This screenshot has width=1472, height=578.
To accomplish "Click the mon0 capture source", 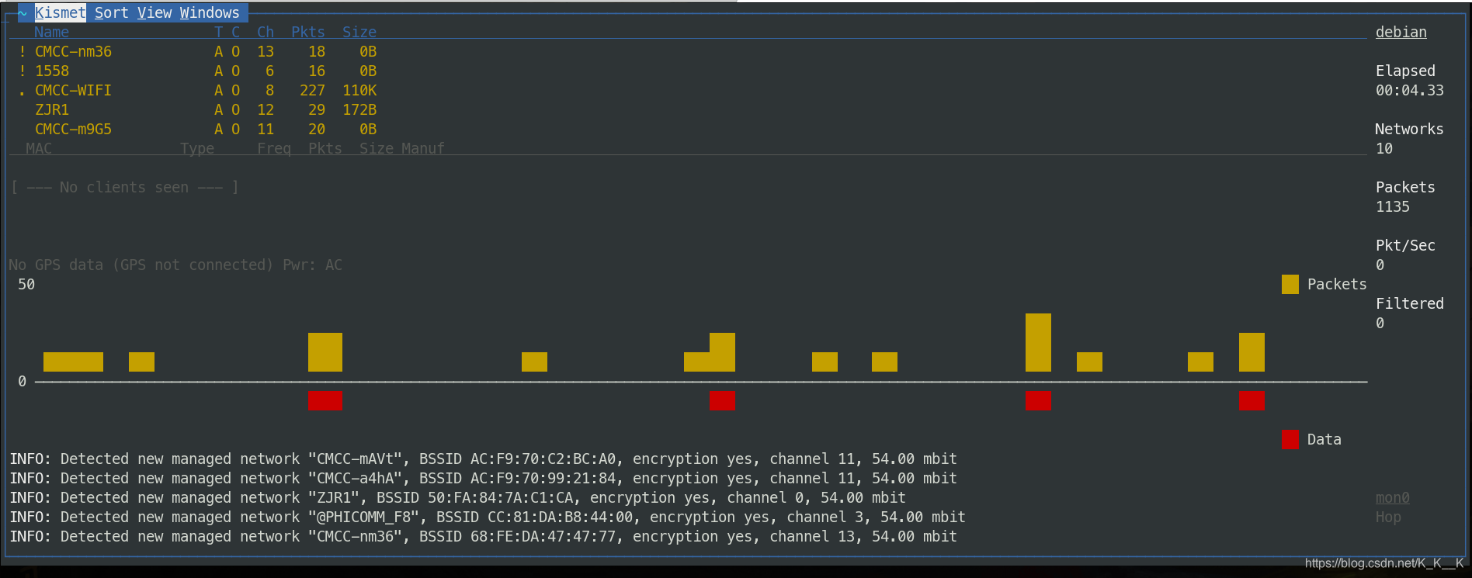I will pyautogui.click(x=1393, y=497).
